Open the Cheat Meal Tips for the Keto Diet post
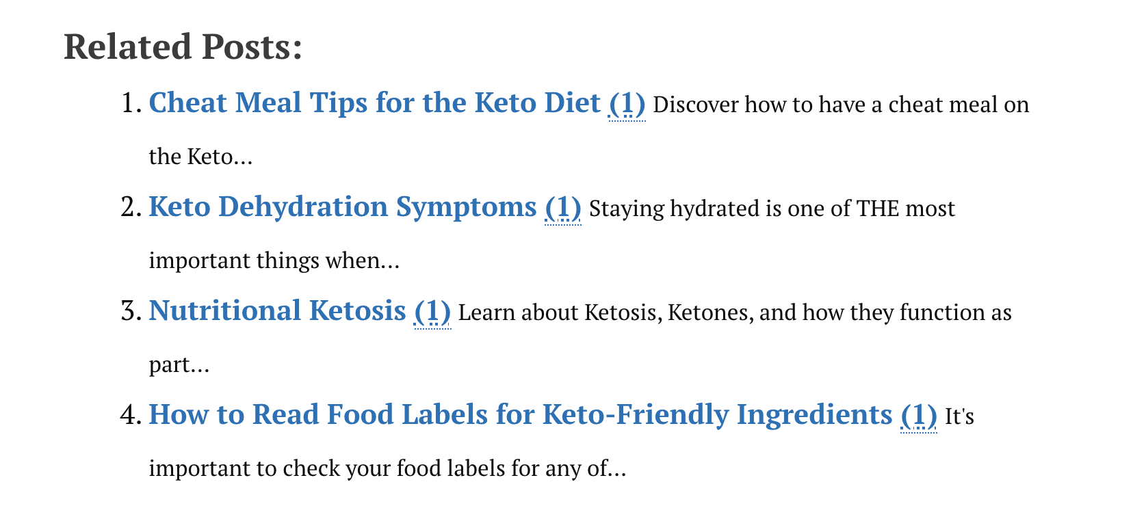 click(x=374, y=103)
